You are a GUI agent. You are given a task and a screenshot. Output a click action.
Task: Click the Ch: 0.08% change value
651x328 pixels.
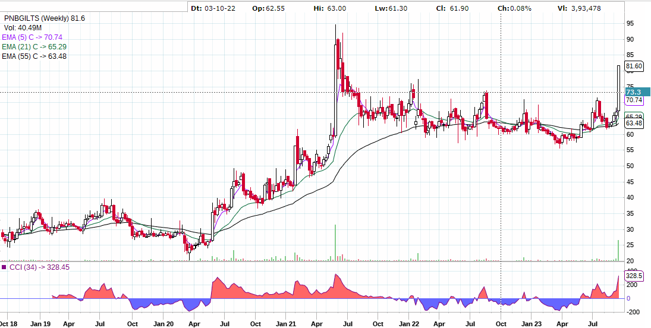[x=514, y=8]
